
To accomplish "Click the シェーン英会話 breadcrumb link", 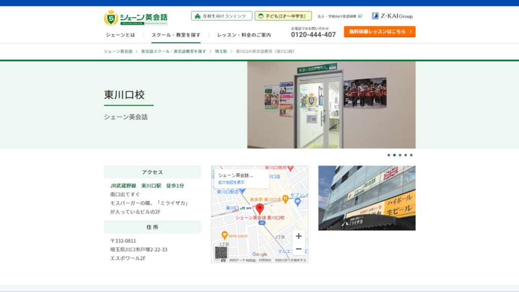I will (118, 51).
